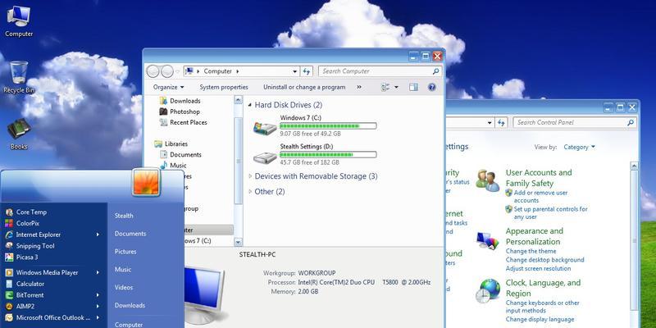
Task: Click the Help icon in Computer window
Action: (x=432, y=87)
